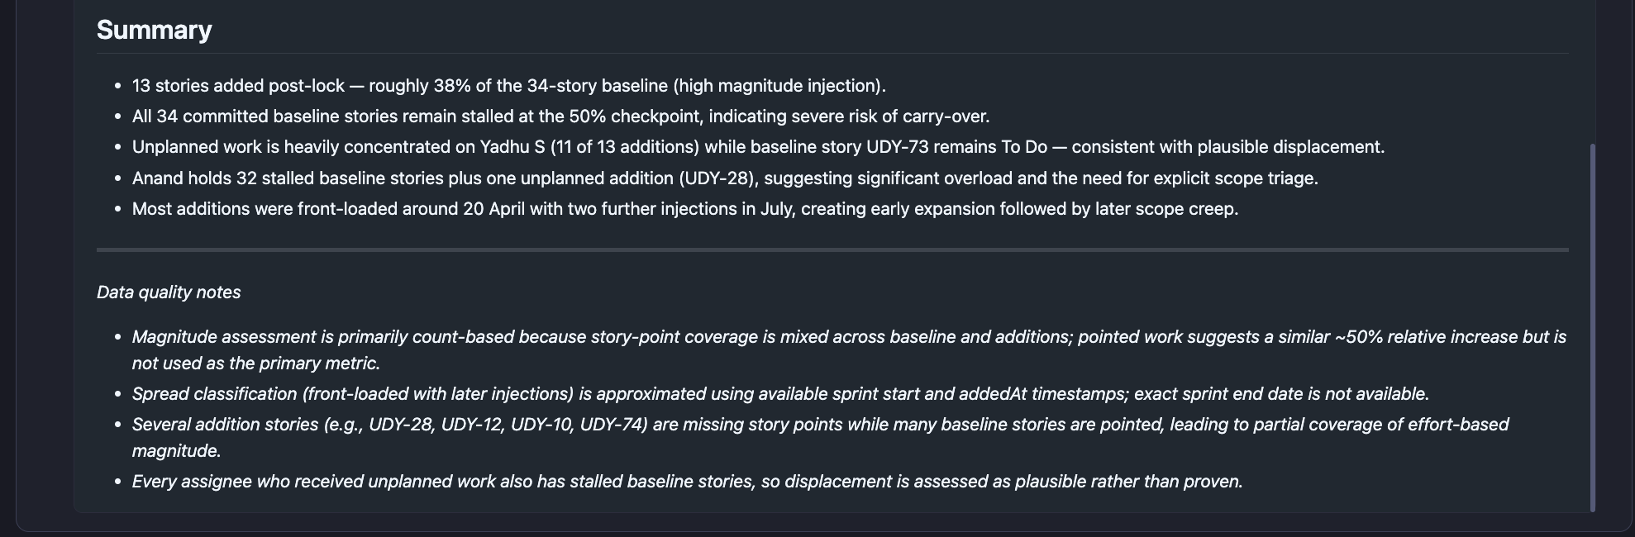Screen dimensions: 1635x537
Task: Click the word Anand in the fourth bullet
Action: tap(157, 178)
